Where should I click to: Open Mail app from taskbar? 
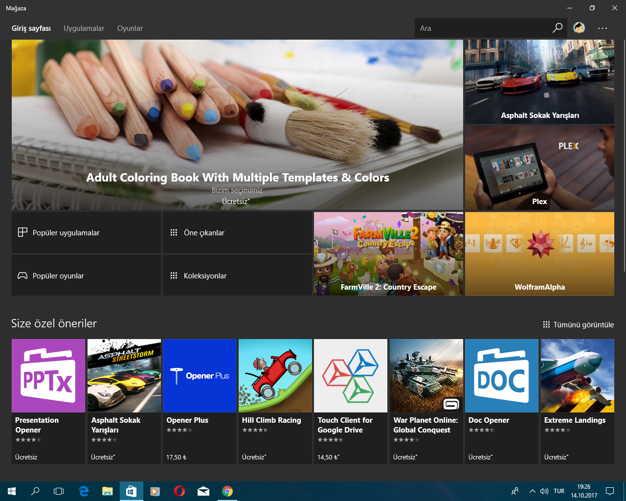203,491
